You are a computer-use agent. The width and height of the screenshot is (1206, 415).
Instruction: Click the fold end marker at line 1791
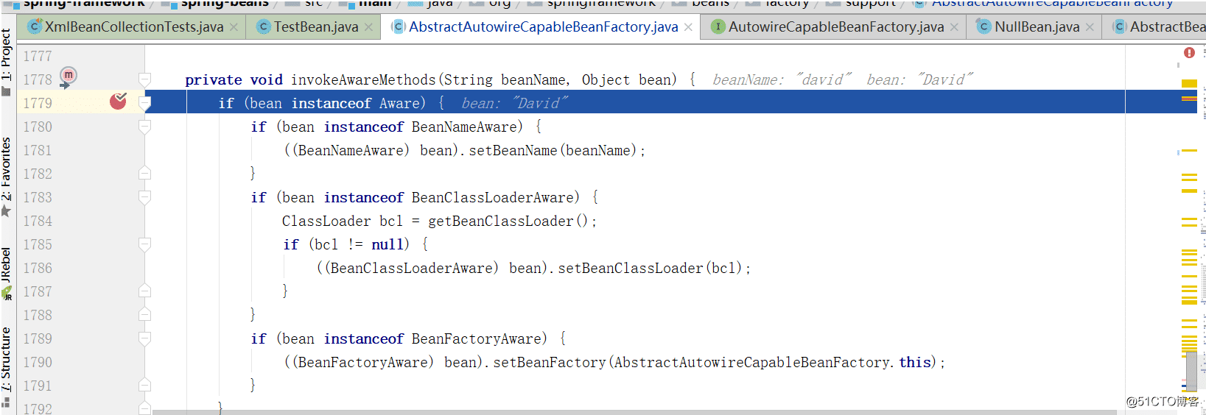tap(145, 386)
